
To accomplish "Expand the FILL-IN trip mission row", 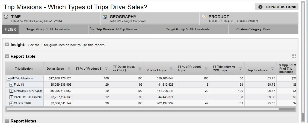I will pos(11,85).
